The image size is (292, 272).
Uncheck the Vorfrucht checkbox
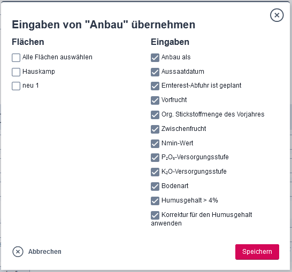[x=155, y=100]
